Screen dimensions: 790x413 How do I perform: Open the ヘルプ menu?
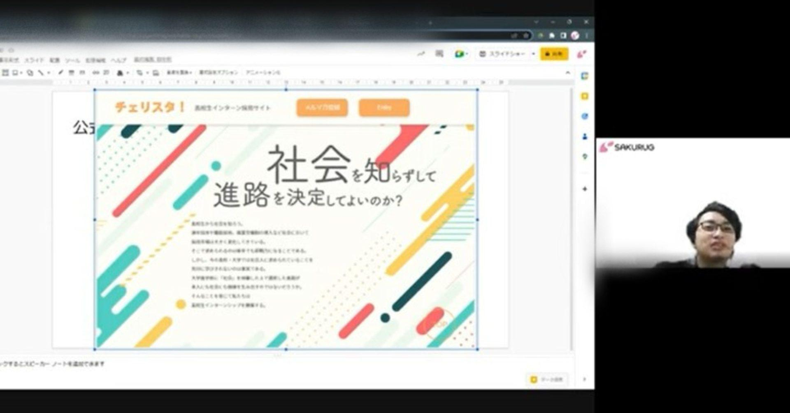[x=119, y=60]
